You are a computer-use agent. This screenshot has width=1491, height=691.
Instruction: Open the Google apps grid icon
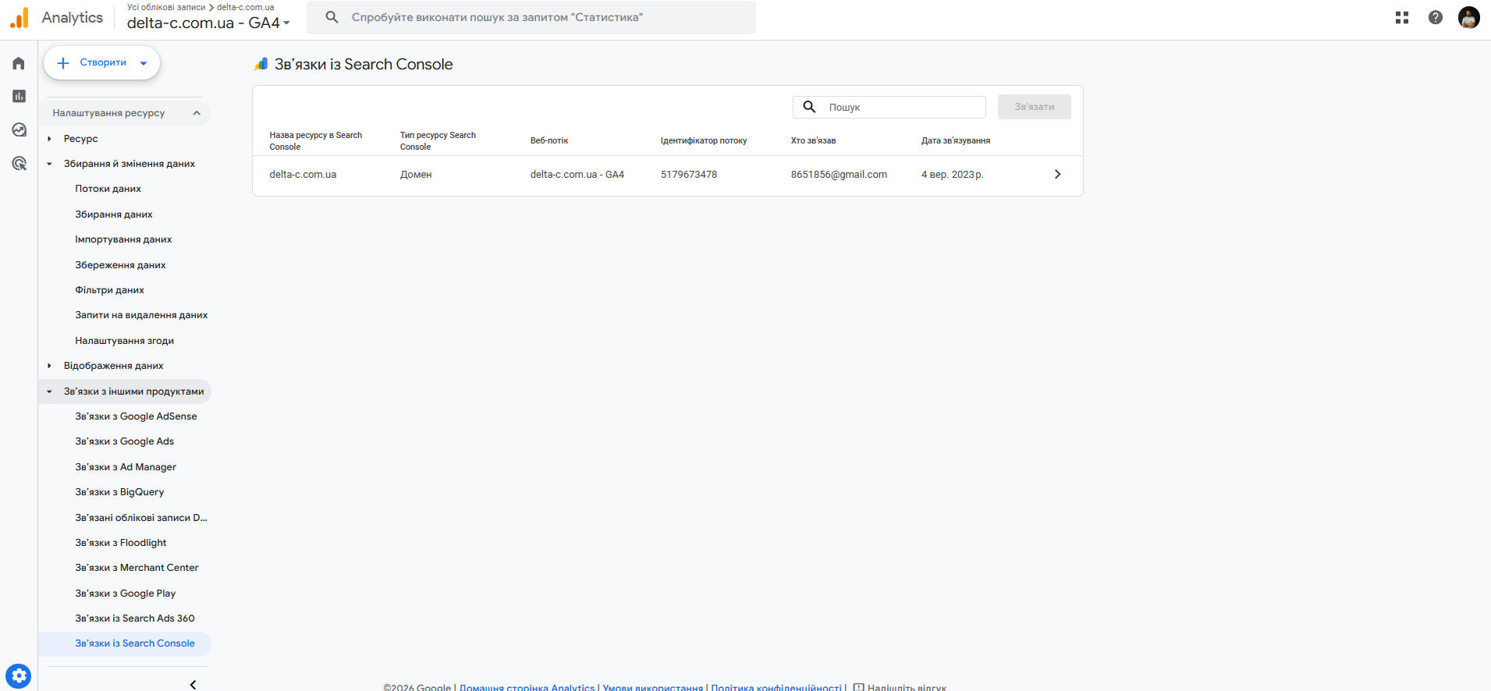pos(1402,17)
